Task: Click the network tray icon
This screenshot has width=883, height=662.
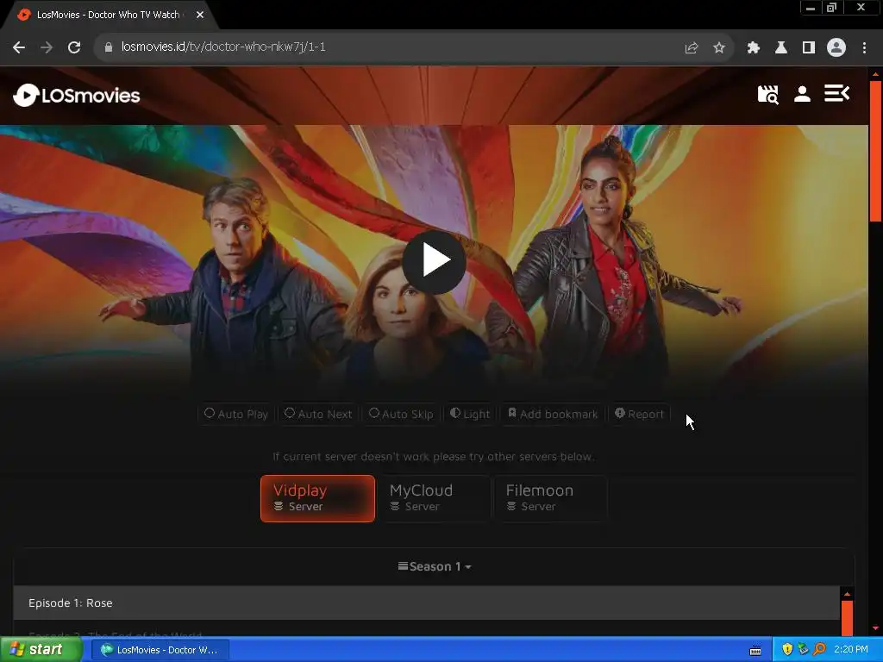Action: [803, 650]
